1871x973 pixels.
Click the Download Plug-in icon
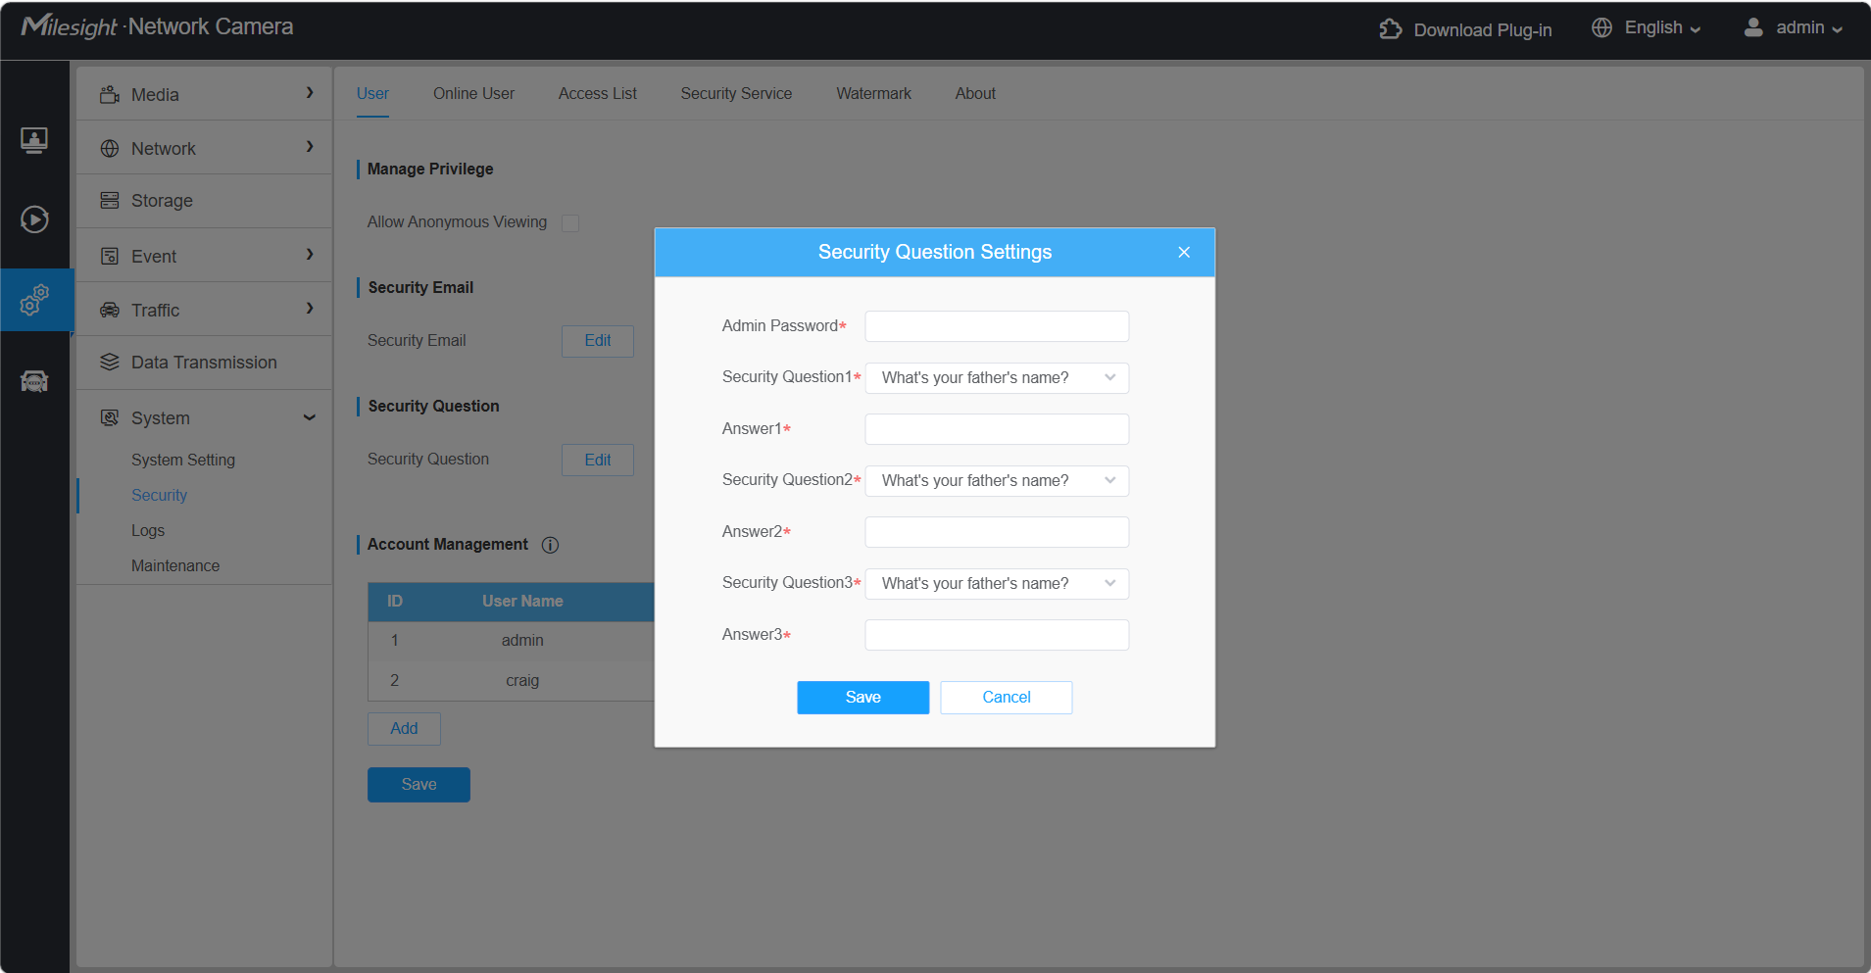[1390, 29]
